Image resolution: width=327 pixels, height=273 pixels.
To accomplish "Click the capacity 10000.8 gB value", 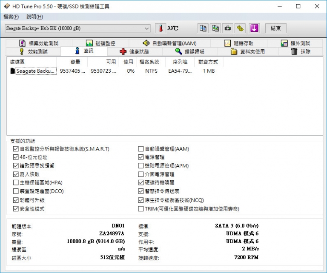I will pos(96,241).
